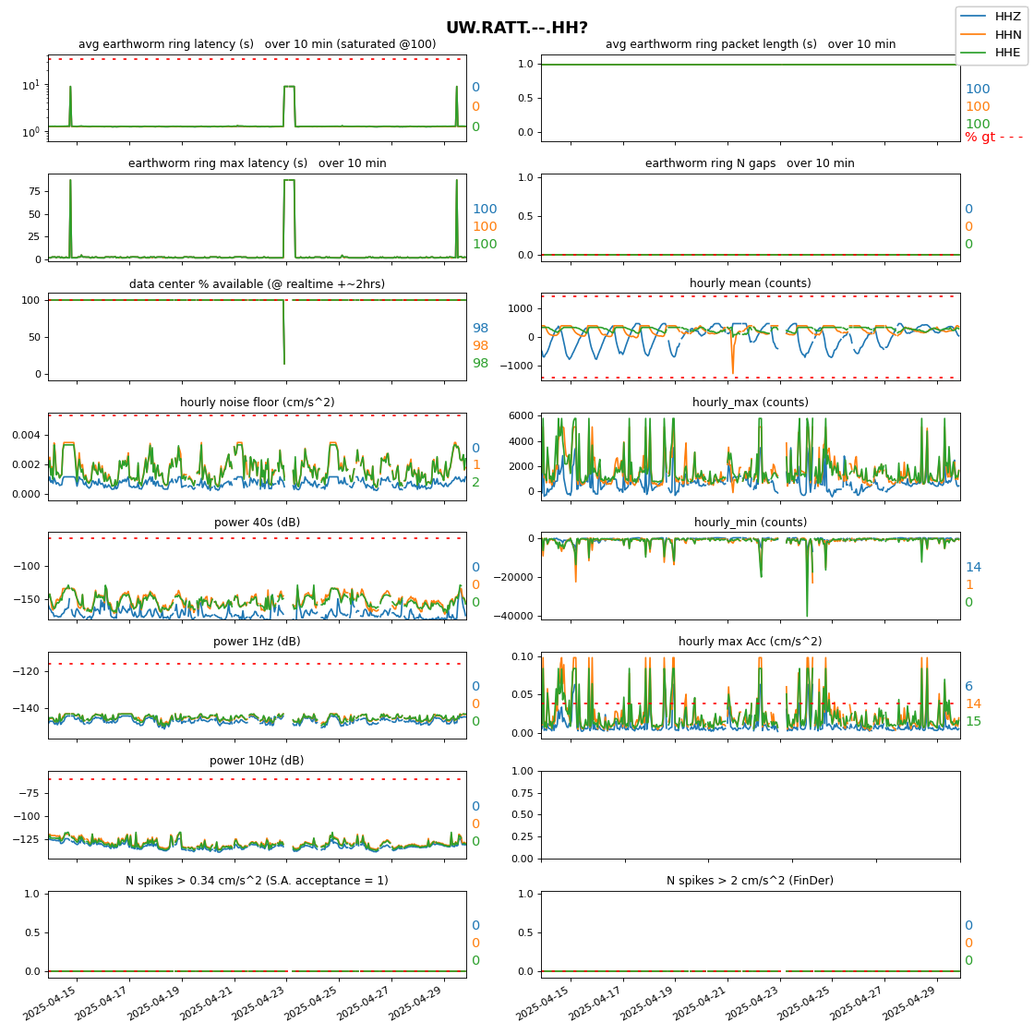Click the orange 98 beside data center plot
Screen dimensions: 1034x1034
coord(481,345)
